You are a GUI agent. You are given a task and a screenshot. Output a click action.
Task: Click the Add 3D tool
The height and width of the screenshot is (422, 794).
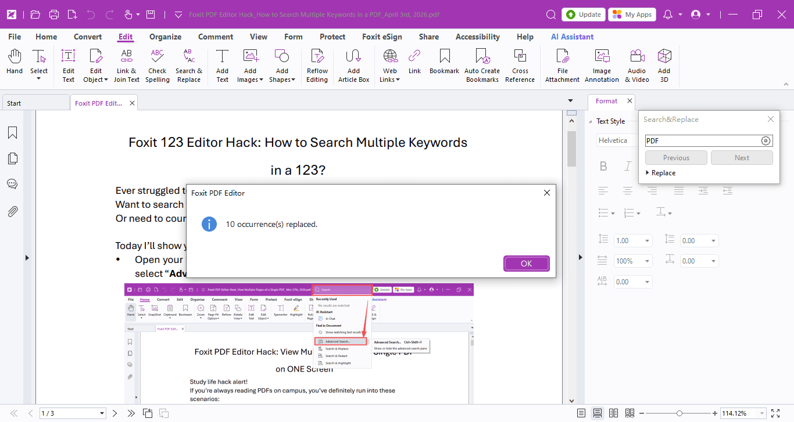(664, 66)
